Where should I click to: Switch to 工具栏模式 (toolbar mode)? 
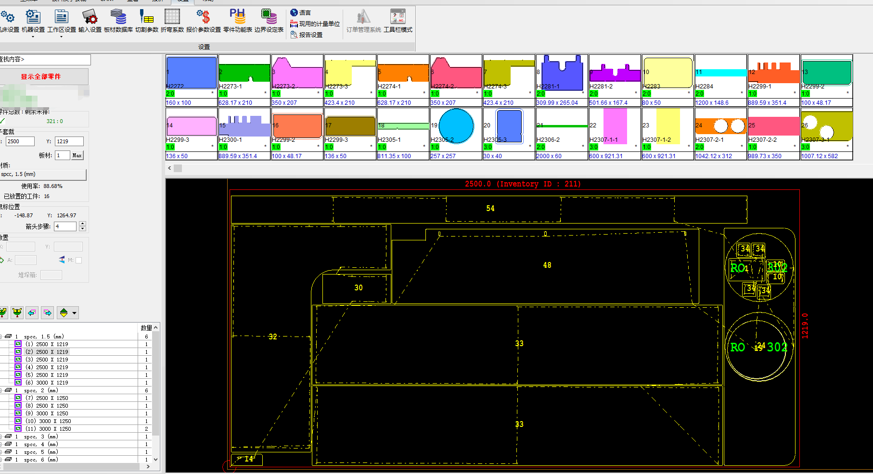coord(398,21)
